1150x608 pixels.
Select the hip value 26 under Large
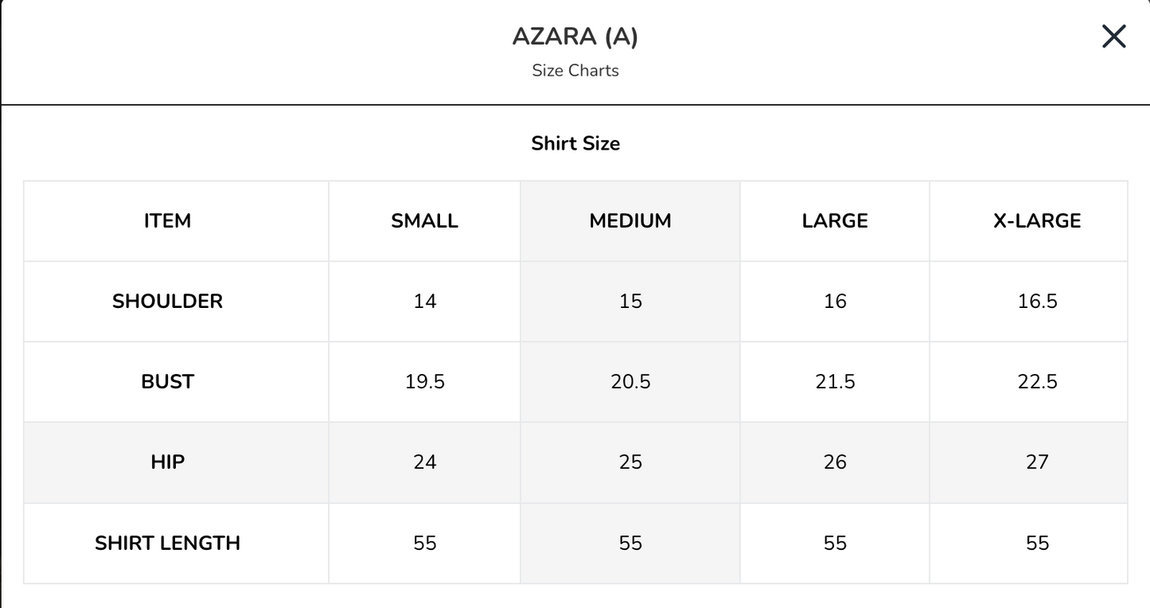point(834,462)
